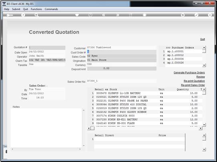The width and height of the screenshot is (217, 162).
Task: Open help via the question mark icon
Action: pyautogui.click(x=23, y=15)
